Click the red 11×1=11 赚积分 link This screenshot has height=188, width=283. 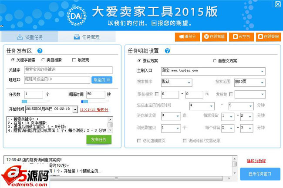click(94, 109)
